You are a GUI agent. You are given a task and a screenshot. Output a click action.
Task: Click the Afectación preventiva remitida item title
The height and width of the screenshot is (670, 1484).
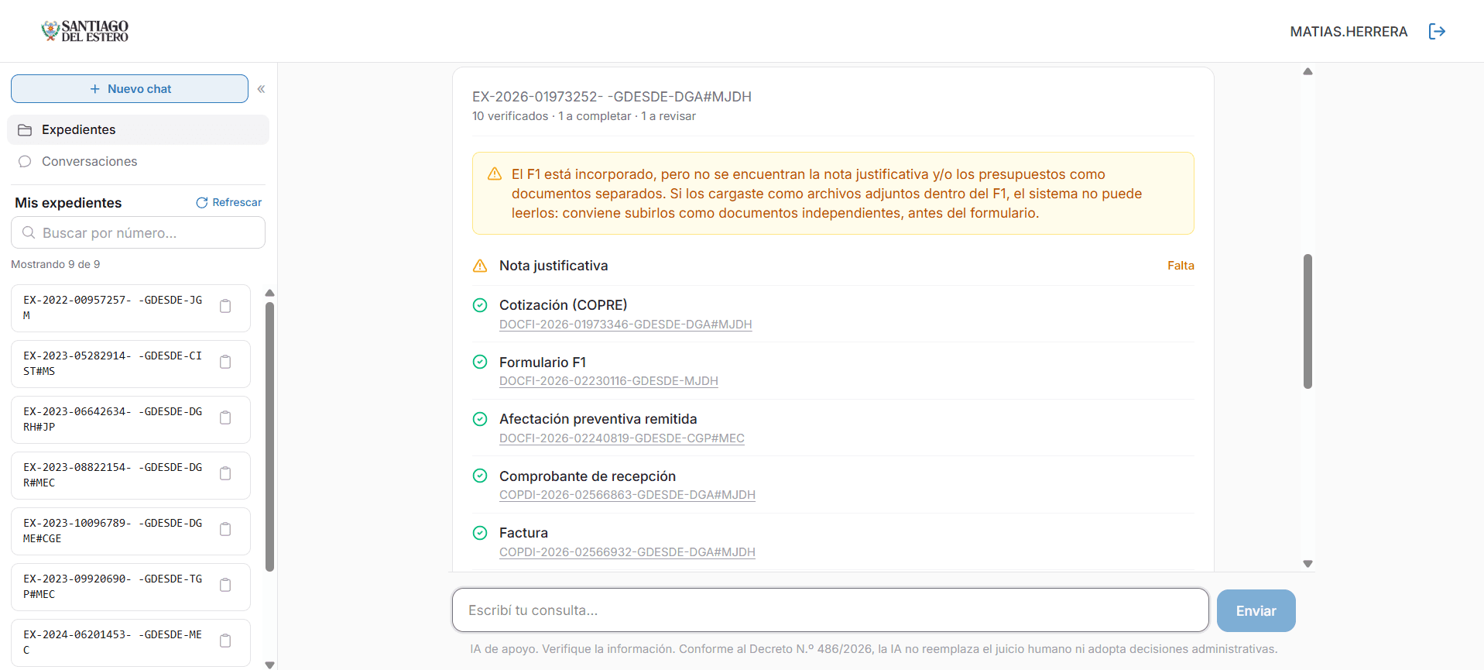tap(598, 419)
